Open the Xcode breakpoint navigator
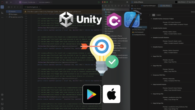Viewport: 195px width, 110px height. [x=125, y=6]
